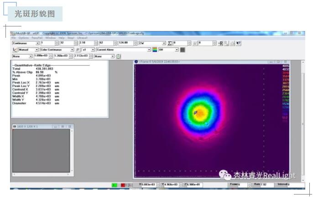This screenshot has width=313, height=200.
Task: Click Stop! in the menu bar
Action: point(70,37)
